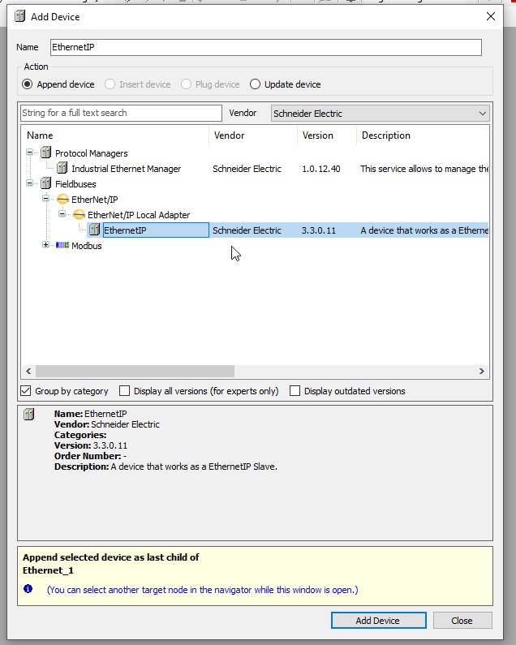
Task: Collapse the EtherNet/IP node
Action: click(x=45, y=199)
